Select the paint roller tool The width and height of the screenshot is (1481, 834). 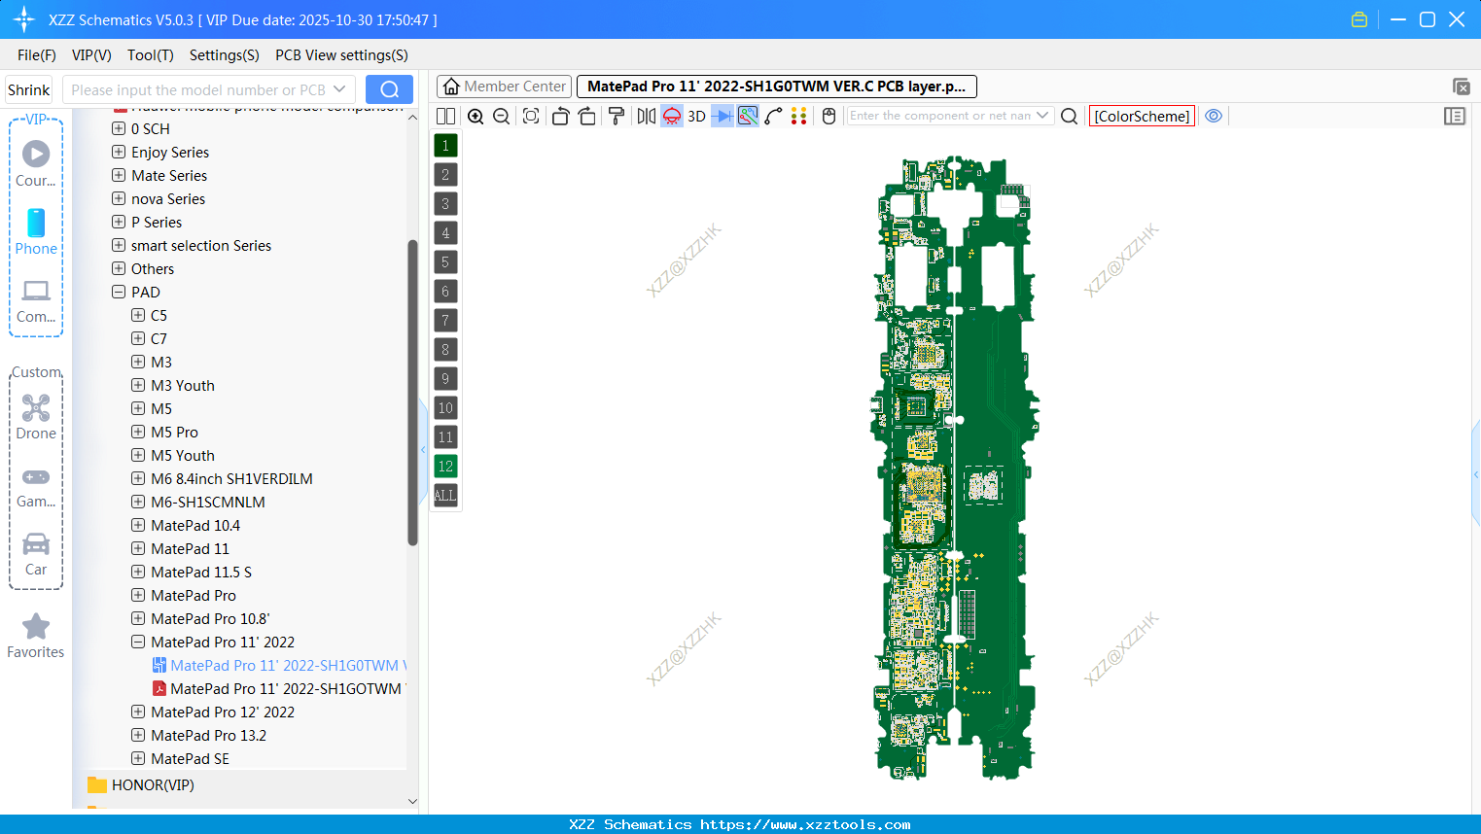(617, 117)
